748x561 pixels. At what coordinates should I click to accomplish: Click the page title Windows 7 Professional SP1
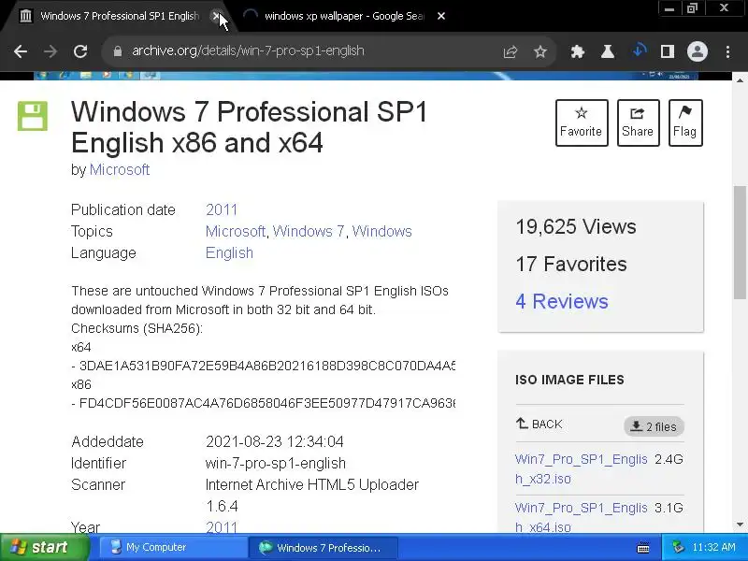(x=249, y=127)
